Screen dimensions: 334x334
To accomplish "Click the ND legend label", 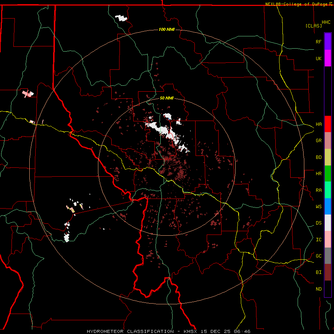I will pyautogui.click(x=318, y=289).
